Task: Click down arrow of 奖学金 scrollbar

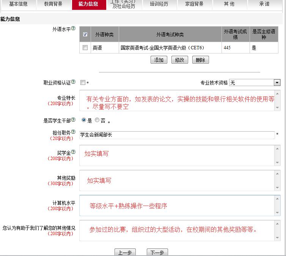Action: [x=277, y=162]
